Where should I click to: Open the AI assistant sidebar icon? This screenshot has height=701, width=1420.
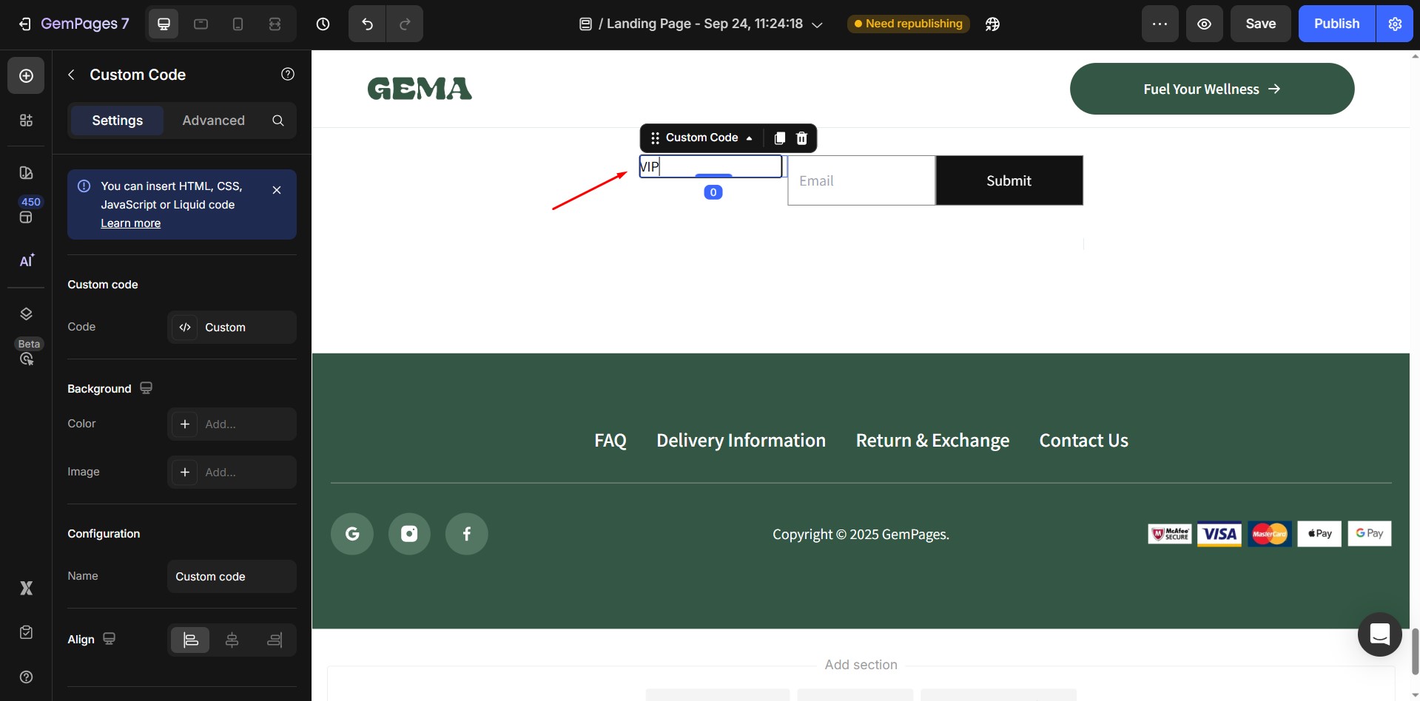(x=26, y=260)
